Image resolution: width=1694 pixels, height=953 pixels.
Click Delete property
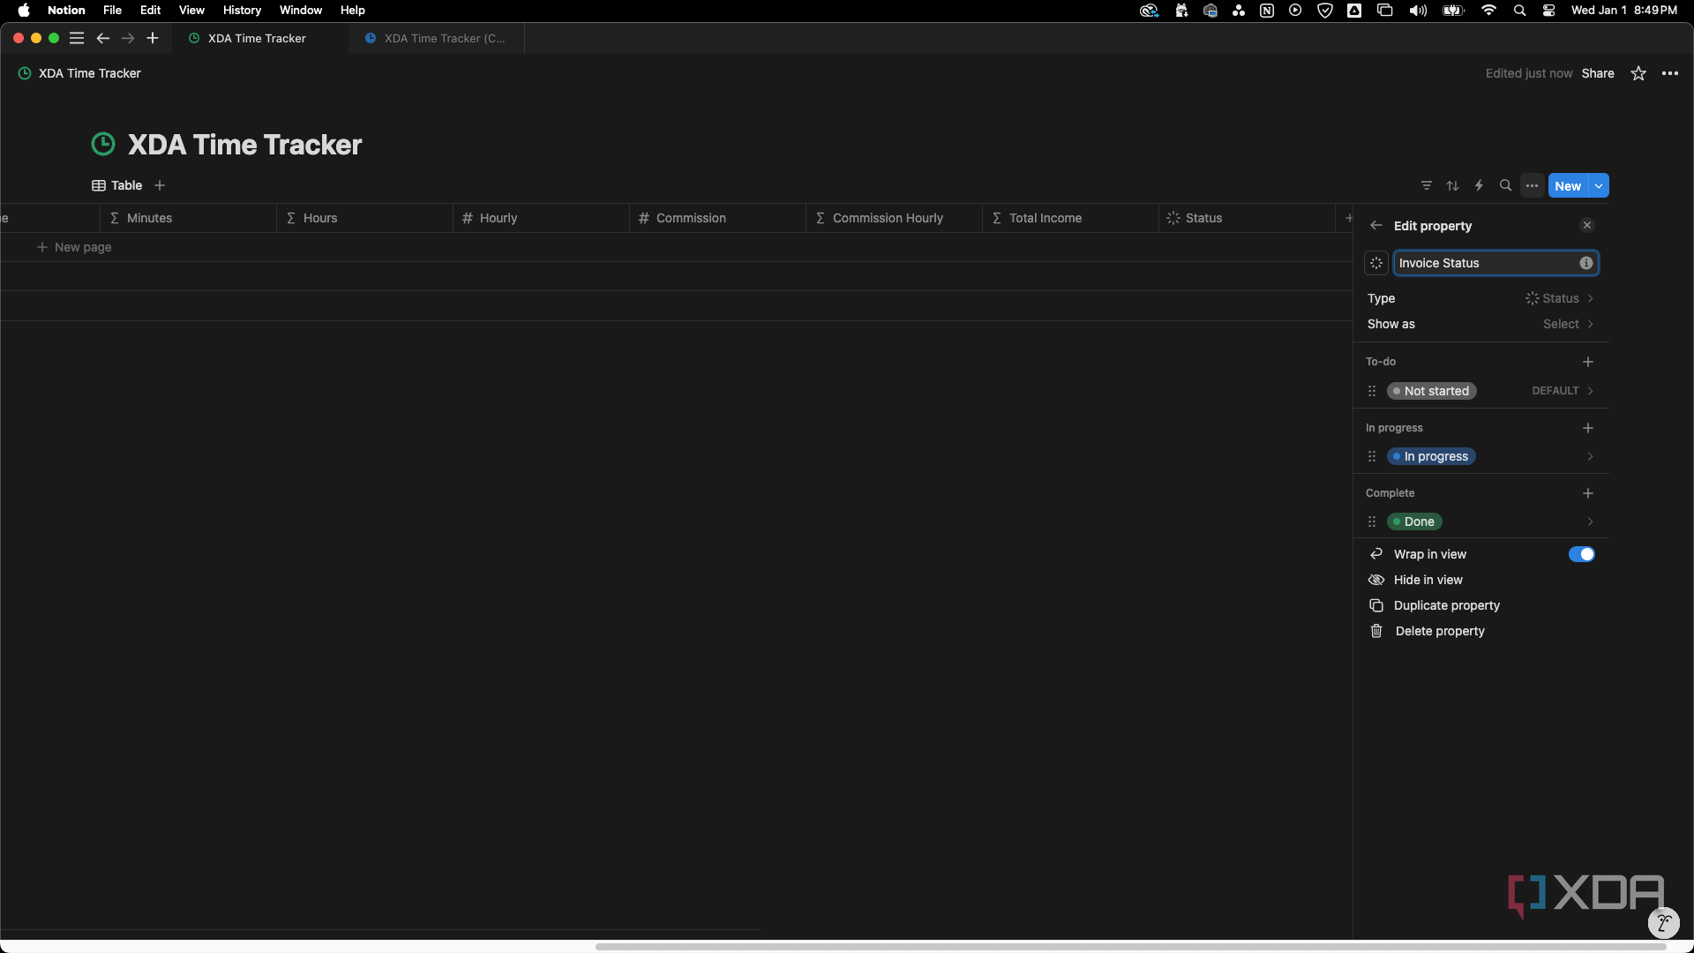(x=1481, y=631)
